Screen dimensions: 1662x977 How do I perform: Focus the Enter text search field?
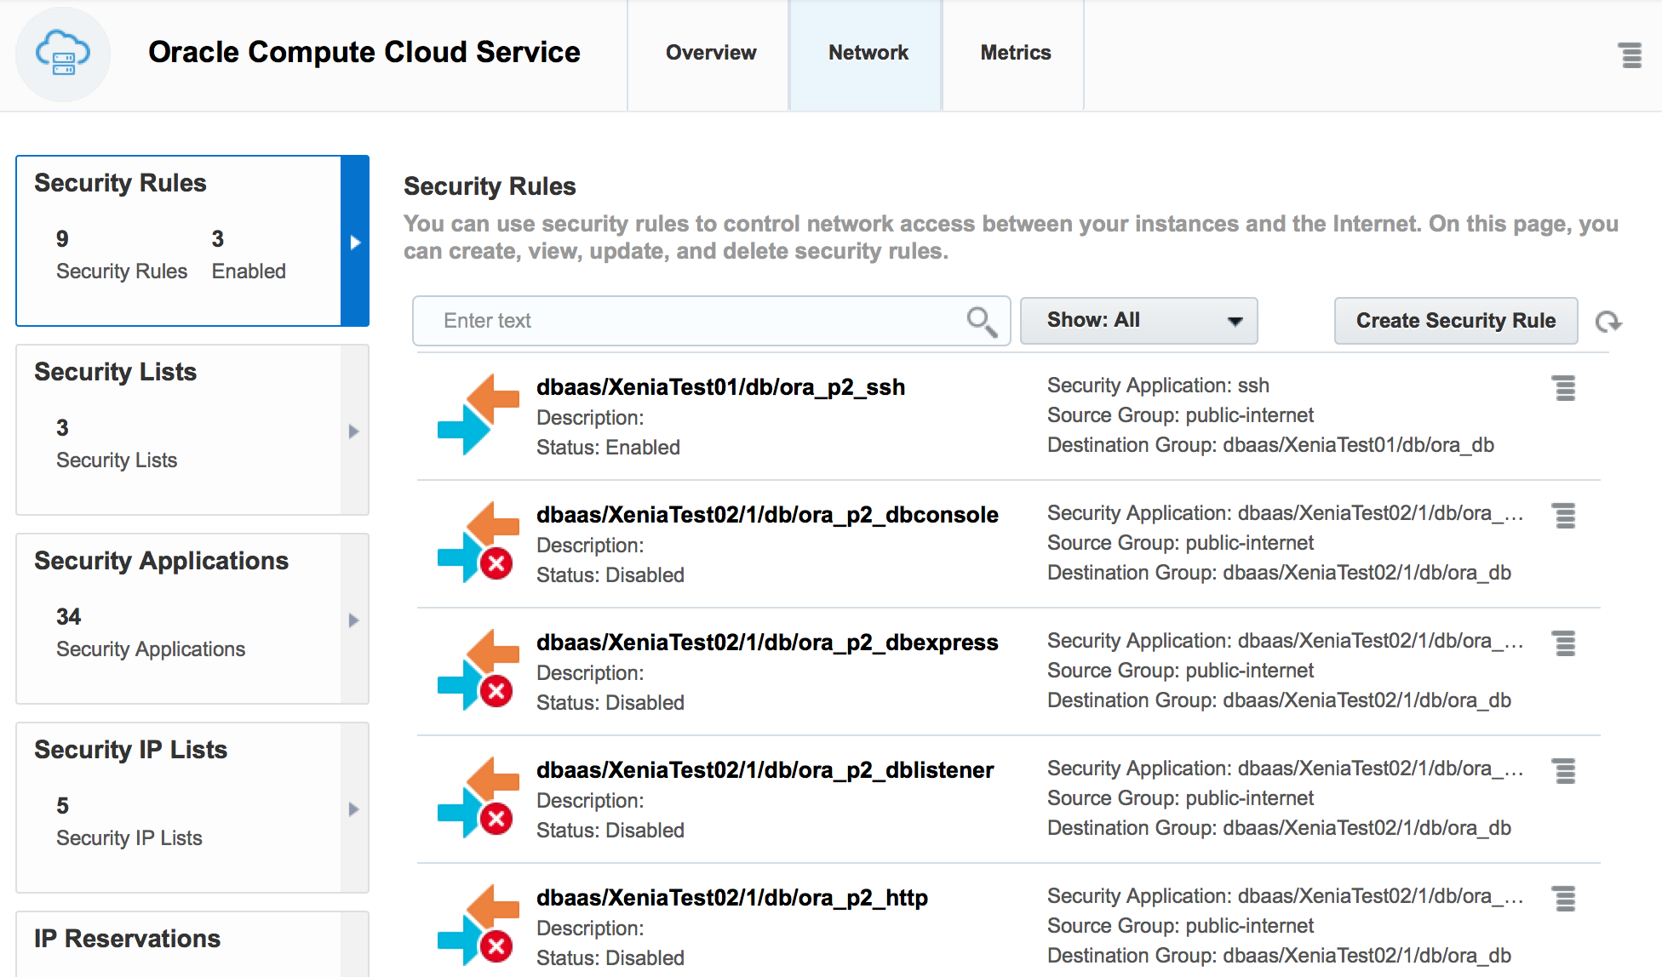[x=711, y=321]
